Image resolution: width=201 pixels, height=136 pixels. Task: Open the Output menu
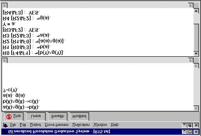(x=35, y=125)
